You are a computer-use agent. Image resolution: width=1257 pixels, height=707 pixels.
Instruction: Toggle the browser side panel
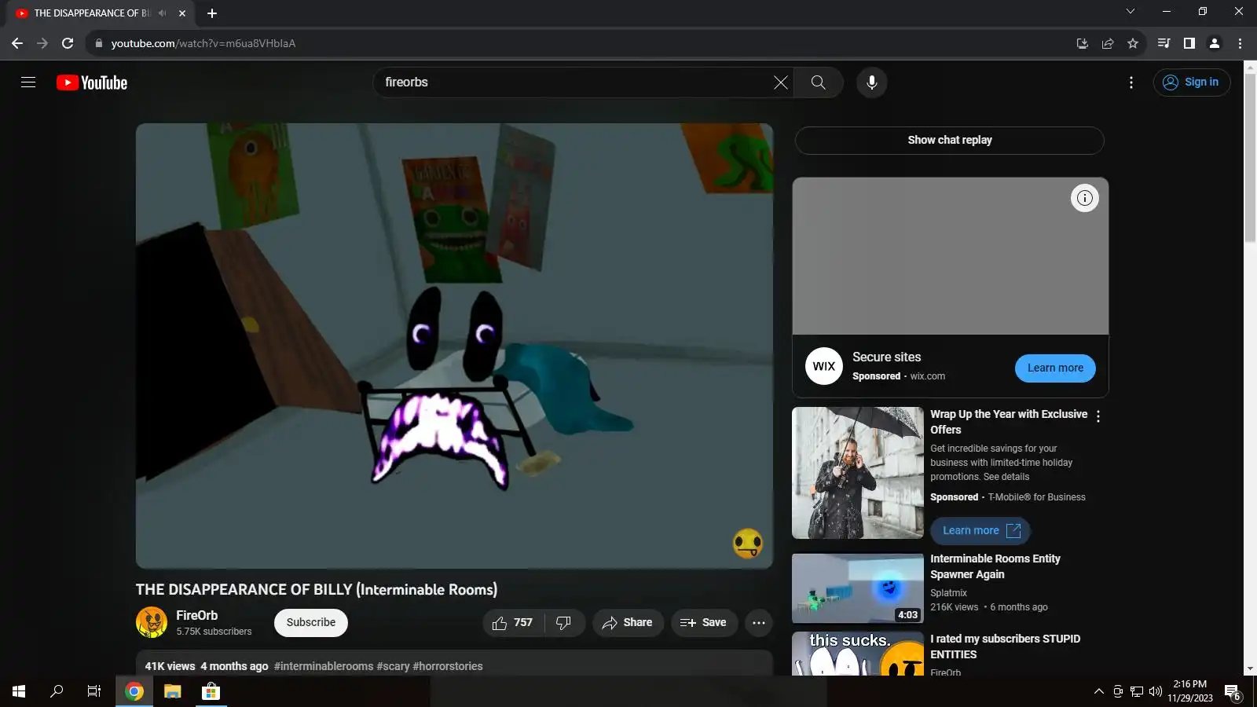point(1189,43)
